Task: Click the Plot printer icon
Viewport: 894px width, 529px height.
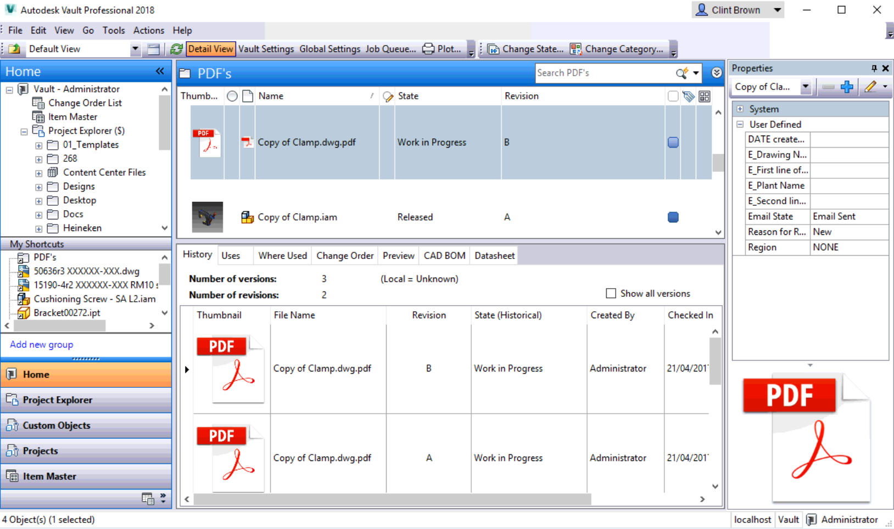Action: click(428, 49)
